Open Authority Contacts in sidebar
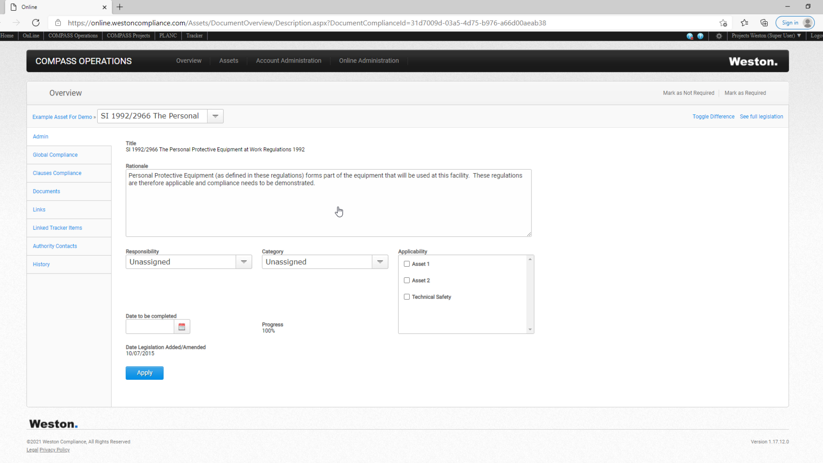The height and width of the screenshot is (463, 823). 55,246
